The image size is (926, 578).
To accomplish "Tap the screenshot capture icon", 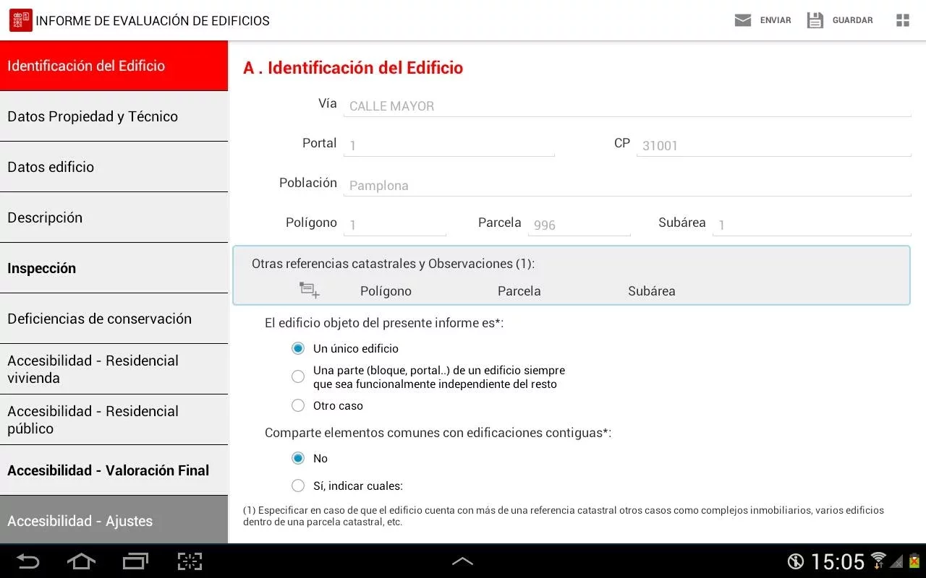I will coord(190,561).
